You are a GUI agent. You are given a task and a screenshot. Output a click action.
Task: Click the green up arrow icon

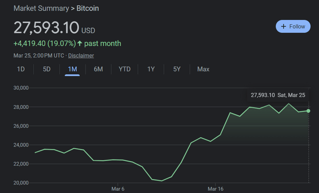pos(80,43)
